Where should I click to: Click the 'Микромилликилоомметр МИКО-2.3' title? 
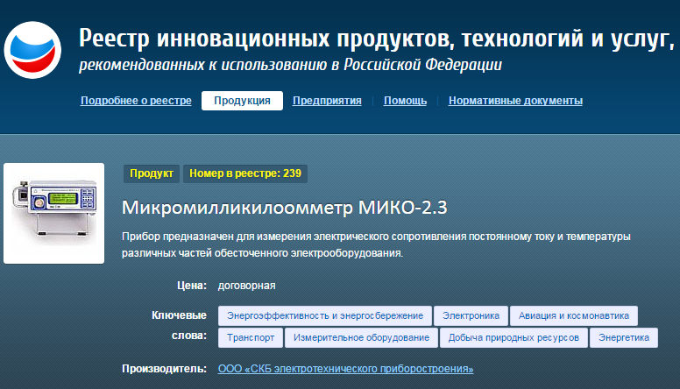click(285, 208)
